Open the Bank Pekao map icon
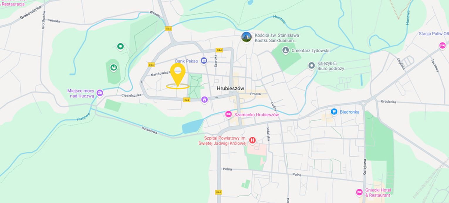 204,61
